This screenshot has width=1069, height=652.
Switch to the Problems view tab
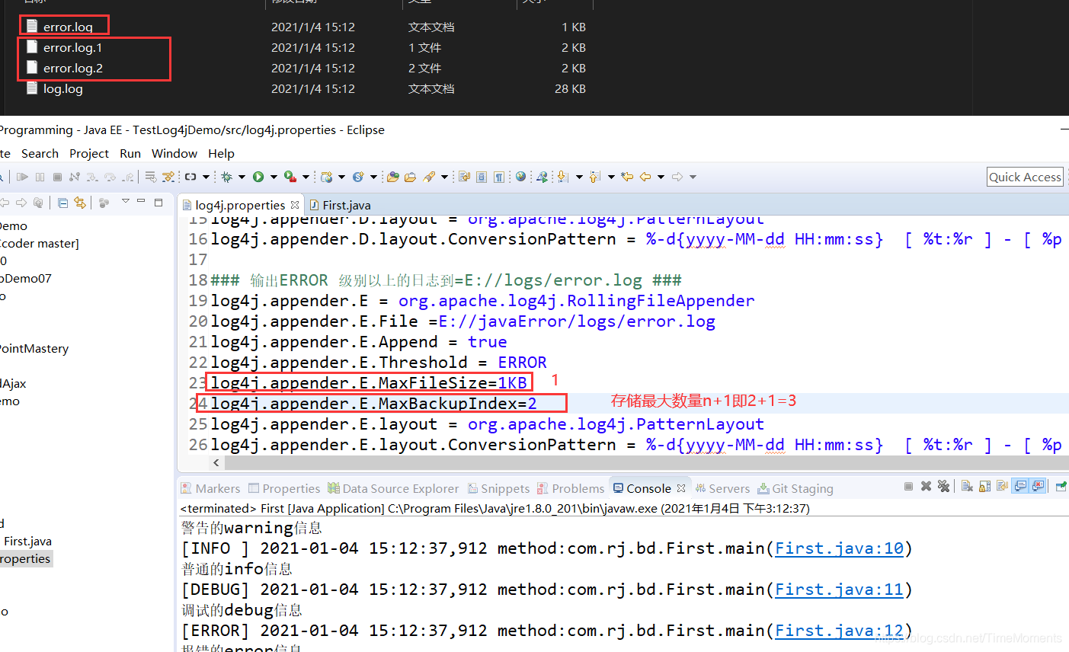[x=571, y=488]
